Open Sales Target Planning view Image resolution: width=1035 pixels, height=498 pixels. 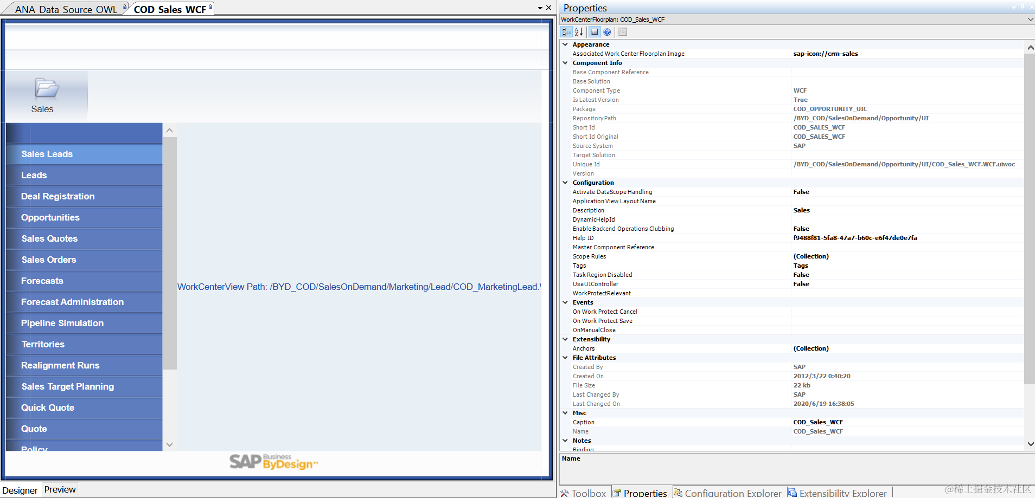pos(84,387)
